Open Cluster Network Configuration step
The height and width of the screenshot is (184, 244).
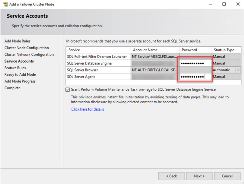click(29, 54)
